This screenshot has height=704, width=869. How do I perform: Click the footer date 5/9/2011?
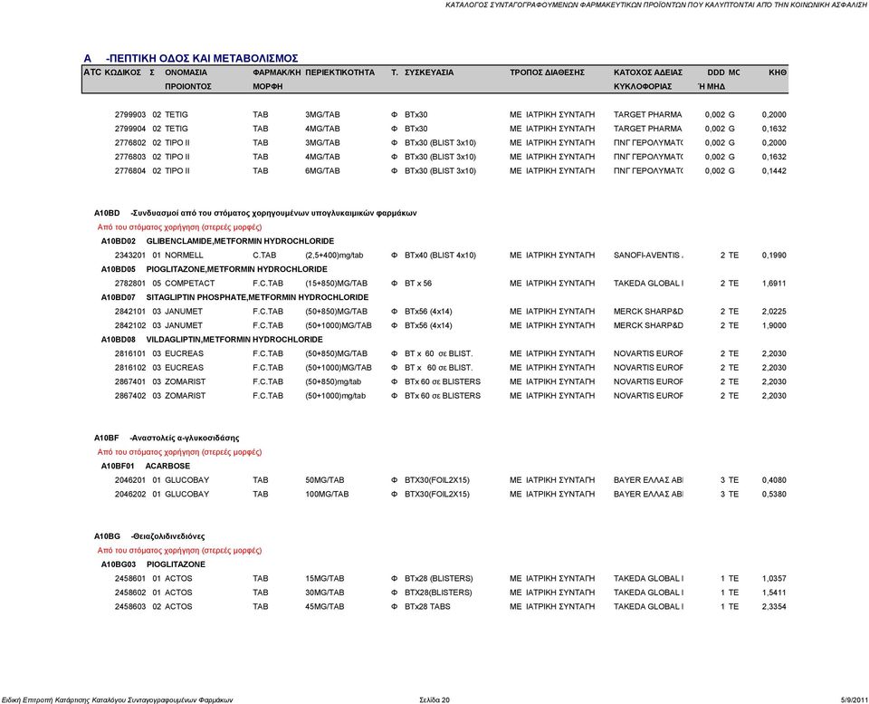click(x=854, y=699)
